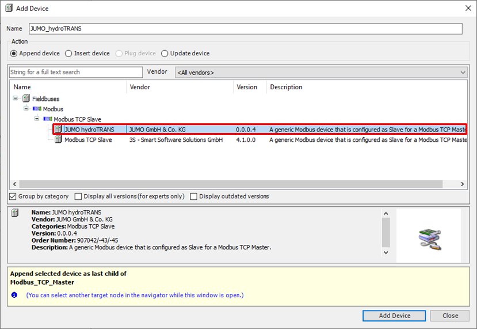This screenshot has height=329, width=477.
Task: Click the details panel vertical scrollbar thumb
Action: pyautogui.click(x=386, y=233)
